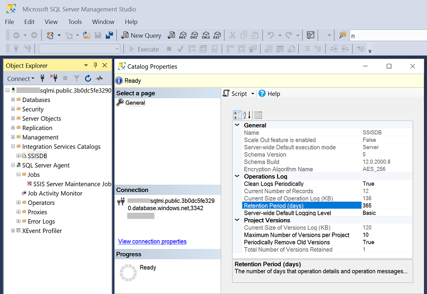Click the Save All toolbar icon
This screenshot has width=427, height=294.
click(109, 36)
